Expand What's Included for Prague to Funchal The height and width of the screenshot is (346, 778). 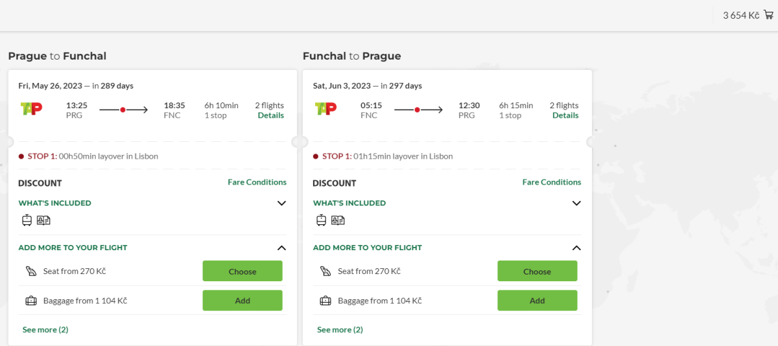point(281,203)
